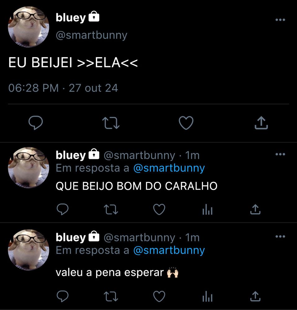Open bunny profile picture on main tweet
Viewport: 297px width, 310px height.
(x=29, y=27)
